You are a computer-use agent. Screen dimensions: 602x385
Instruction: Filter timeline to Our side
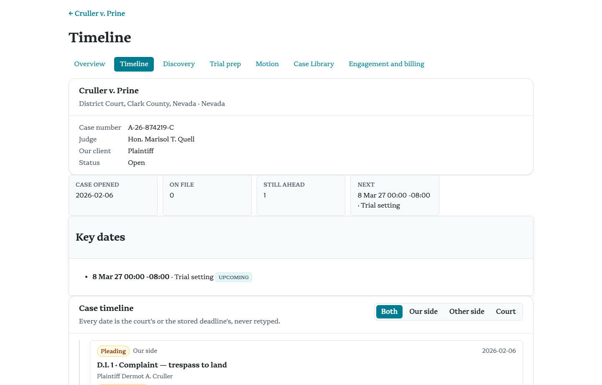423,312
